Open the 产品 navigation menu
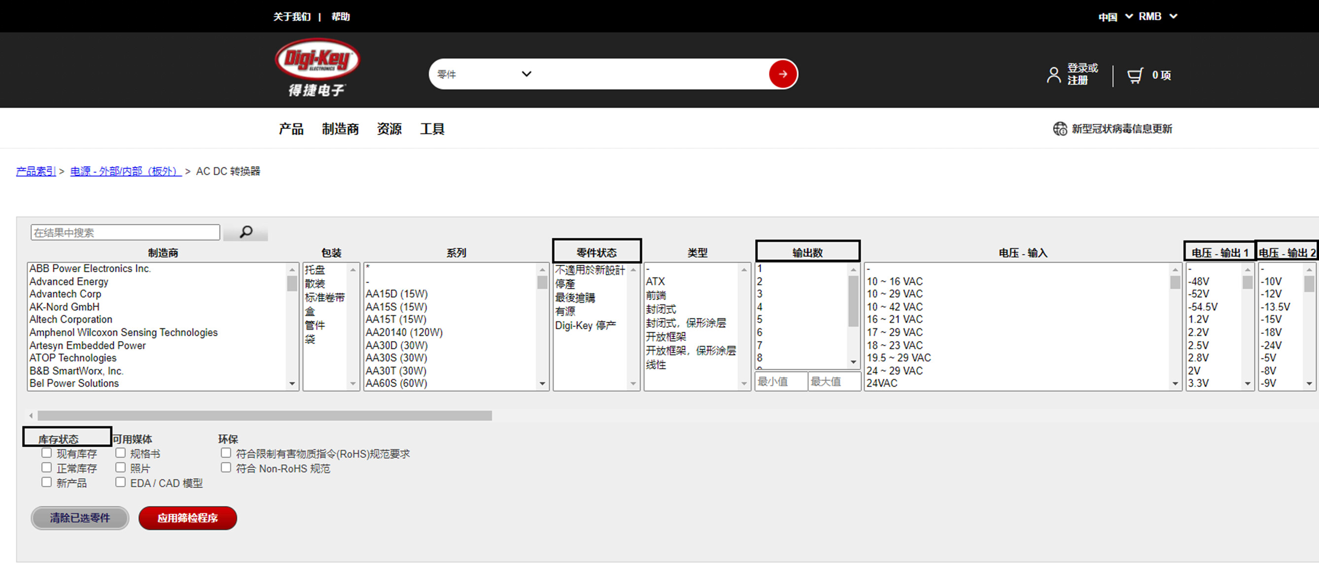Viewport: 1319px width, 564px height. (291, 129)
